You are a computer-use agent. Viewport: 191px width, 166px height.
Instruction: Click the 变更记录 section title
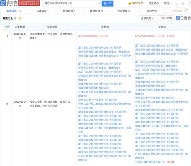coord(8,18)
